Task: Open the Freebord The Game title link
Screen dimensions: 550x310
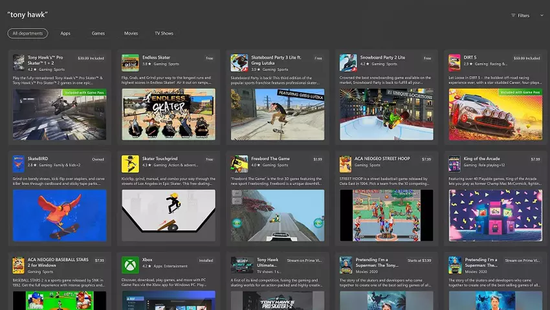Action: [270, 159]
